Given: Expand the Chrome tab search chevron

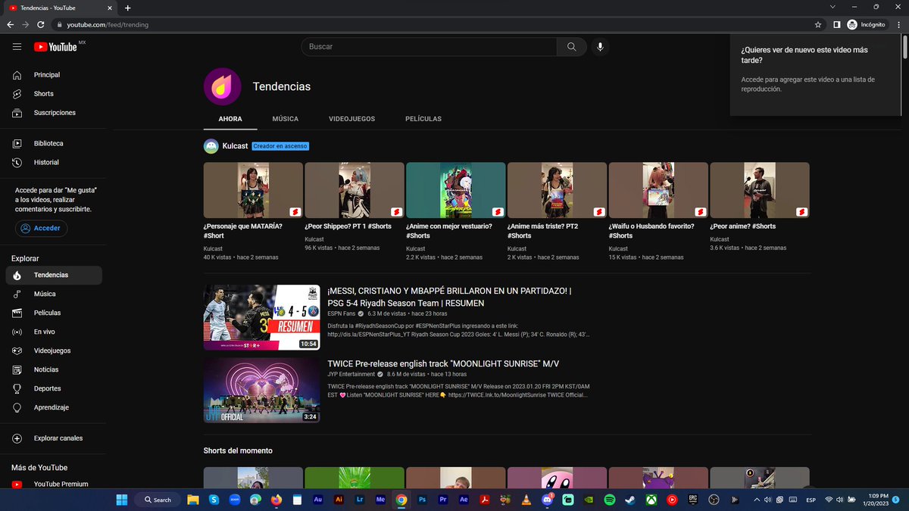Looking at the screenshot, I should coord(833,7).
